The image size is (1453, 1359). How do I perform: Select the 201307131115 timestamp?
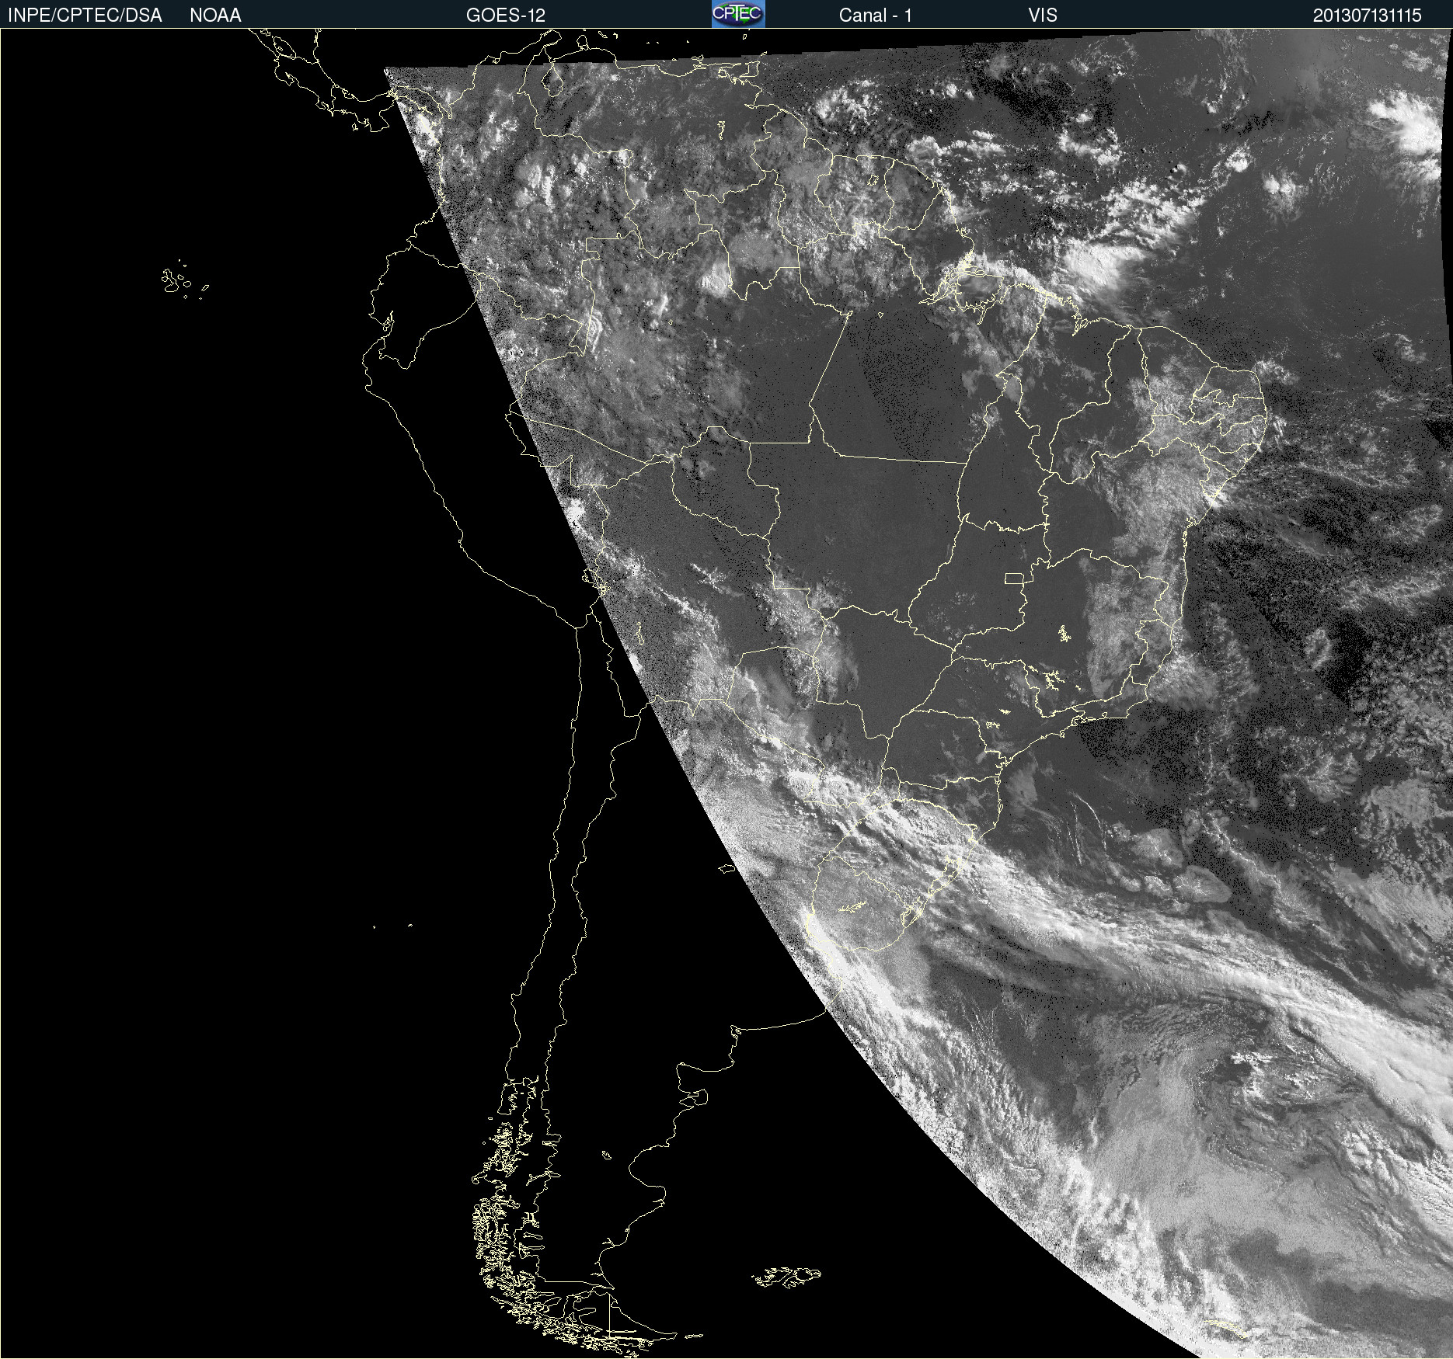pyautogui.click(x=1367, y=15)
